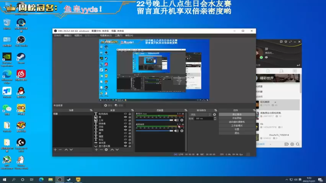Open 帮助(H) menu in OBS

pyautogui.click(x=129, y=36)
